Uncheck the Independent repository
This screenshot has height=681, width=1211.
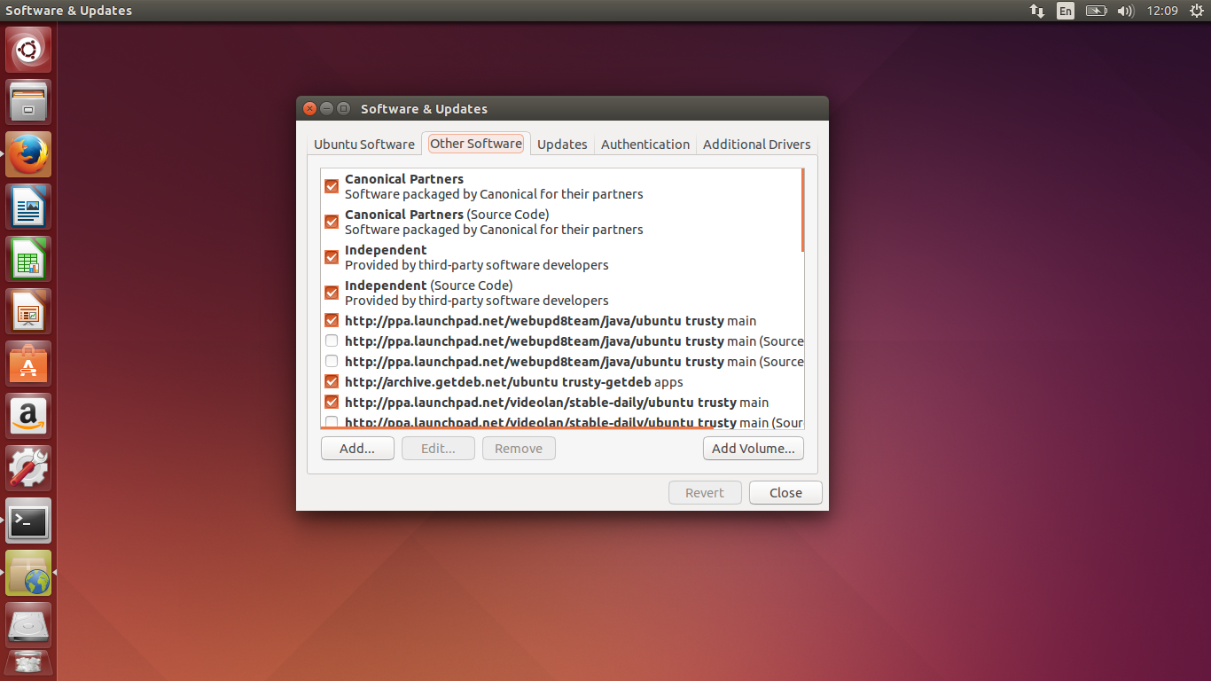coord(332,257)
